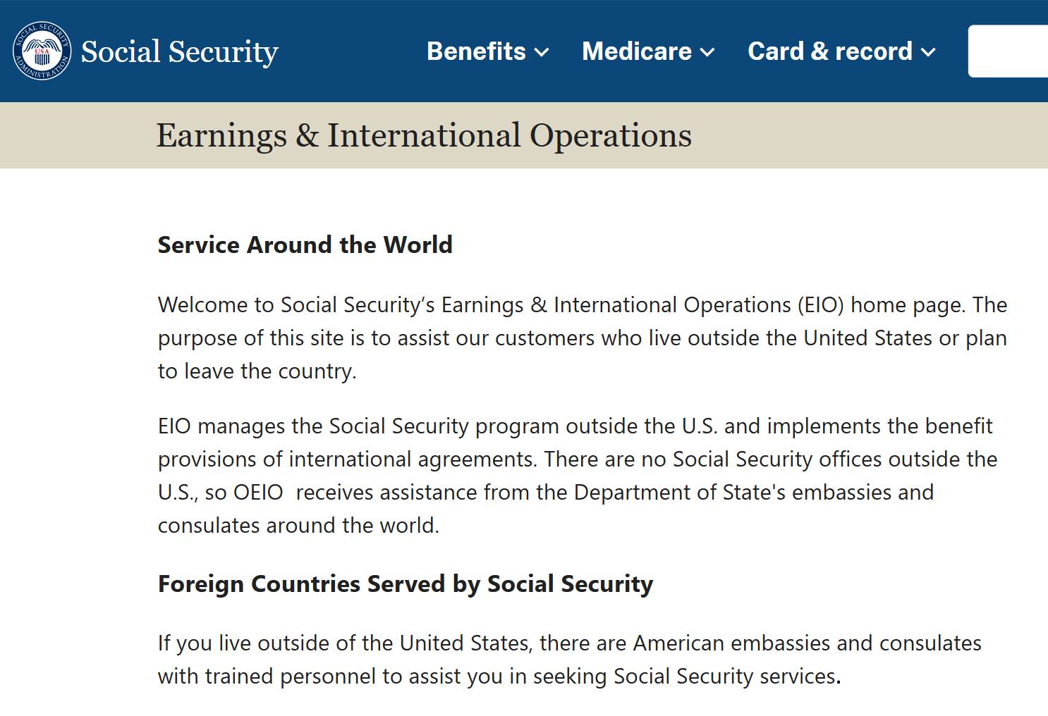
Task: Expand the Card & record chevron arrow
Action: point(929,52)
